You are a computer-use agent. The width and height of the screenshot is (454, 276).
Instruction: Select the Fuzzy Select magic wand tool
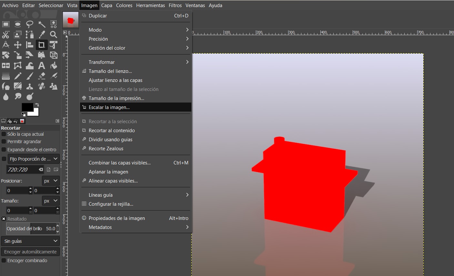tap(42, 24)
